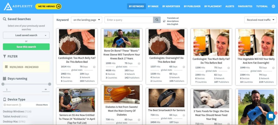Enable Exact search checkbox
This screenshot has height=125, width=278.
point(5,105)
